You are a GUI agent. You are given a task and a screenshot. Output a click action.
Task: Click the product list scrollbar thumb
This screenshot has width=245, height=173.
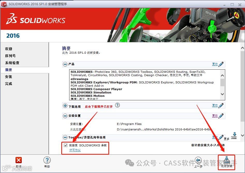tap(222, 83)
